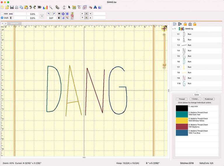The height and width of the screenshot is (166, 224).
Task: Collapse the DANG-lg design tree
Action: click(174, 29)
